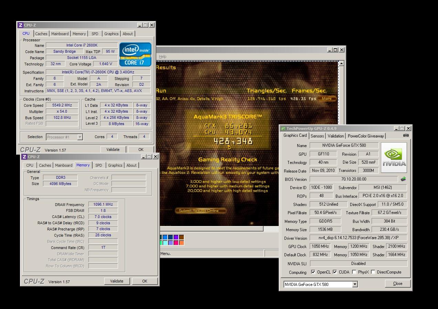Click the NVIDIA SLI 'Disabled' field
The height and width of the screenshot is (309, 438).
(x=359, y=264)
